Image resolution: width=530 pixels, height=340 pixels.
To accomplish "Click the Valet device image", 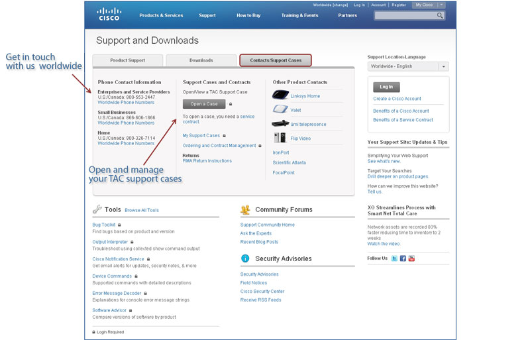I will [x=280, y=109].
